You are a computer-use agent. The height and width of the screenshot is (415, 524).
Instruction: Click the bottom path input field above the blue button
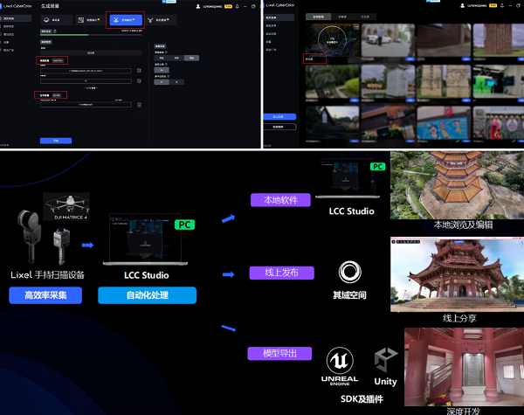tap(86, 105)
